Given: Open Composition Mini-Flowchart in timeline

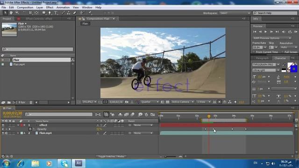Looking at the screenshot, I should (x=98, y=114).
